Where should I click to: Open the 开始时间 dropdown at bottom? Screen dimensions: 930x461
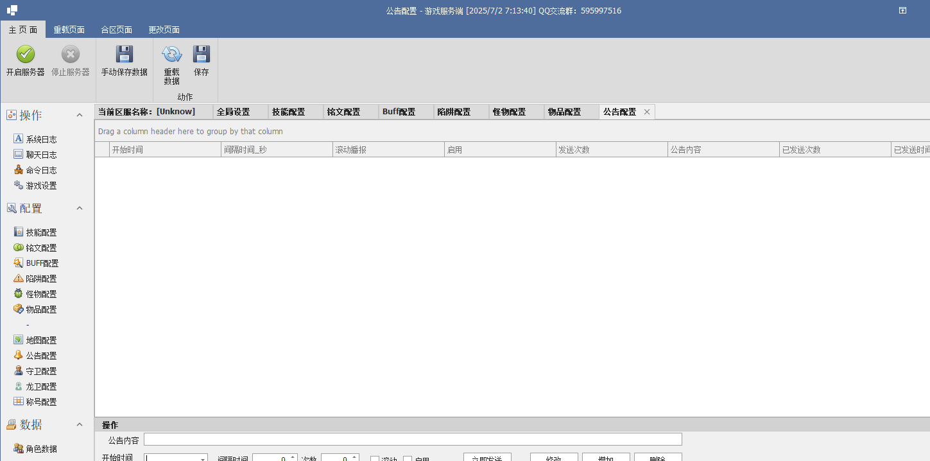[203, 458]
